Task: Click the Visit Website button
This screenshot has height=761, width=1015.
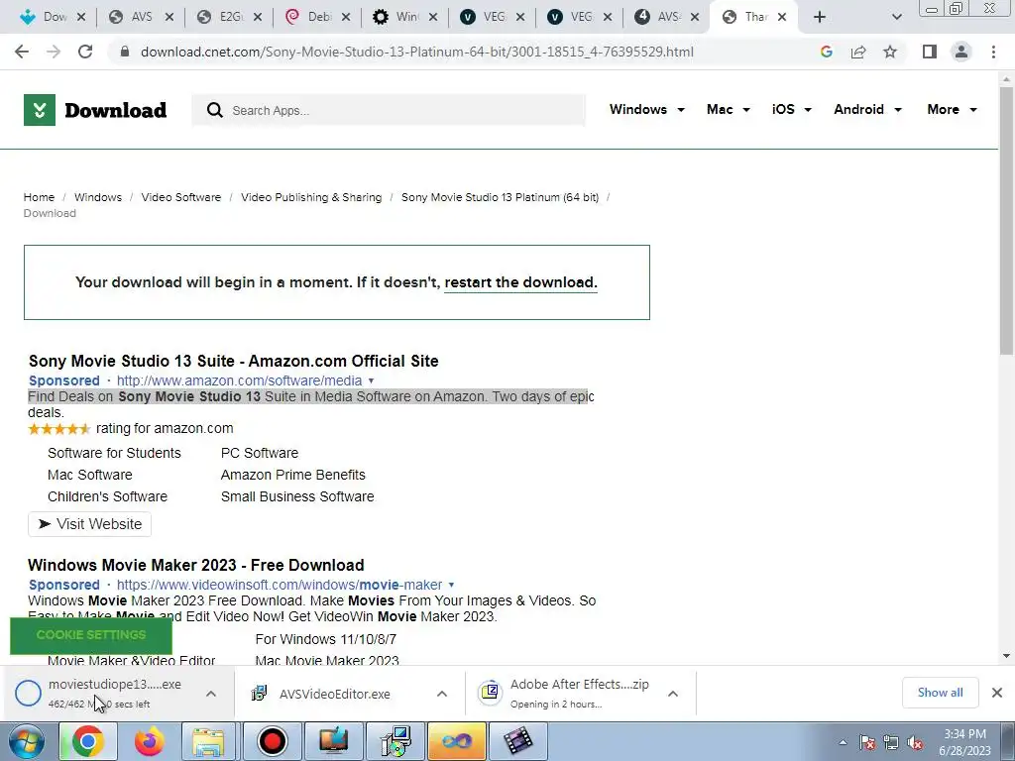Action: [89, 524]
